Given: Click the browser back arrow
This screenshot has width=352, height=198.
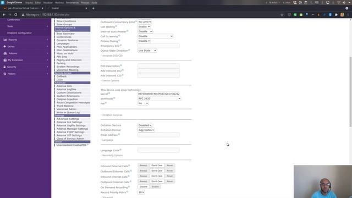Looking at the screenshot, I should pyautogui.click(x=4, y=15).
